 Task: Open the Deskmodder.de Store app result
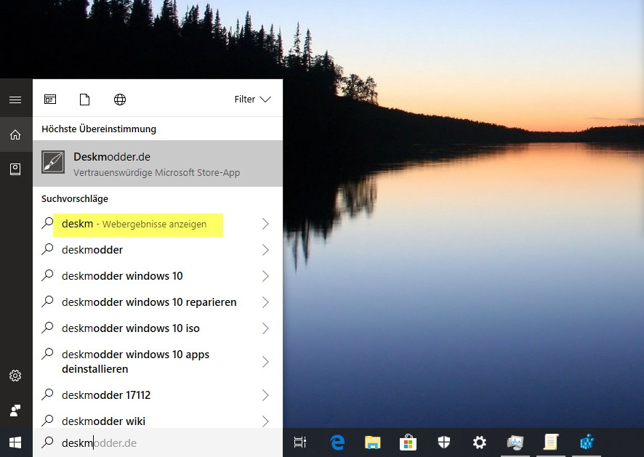pos(158,163)
